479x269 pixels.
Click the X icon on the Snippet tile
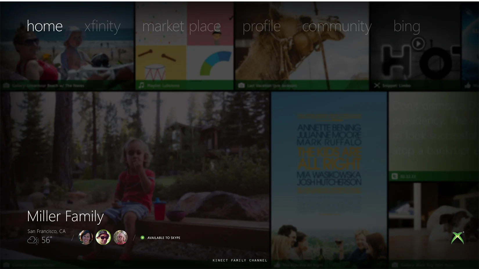[x=377, y=85]
